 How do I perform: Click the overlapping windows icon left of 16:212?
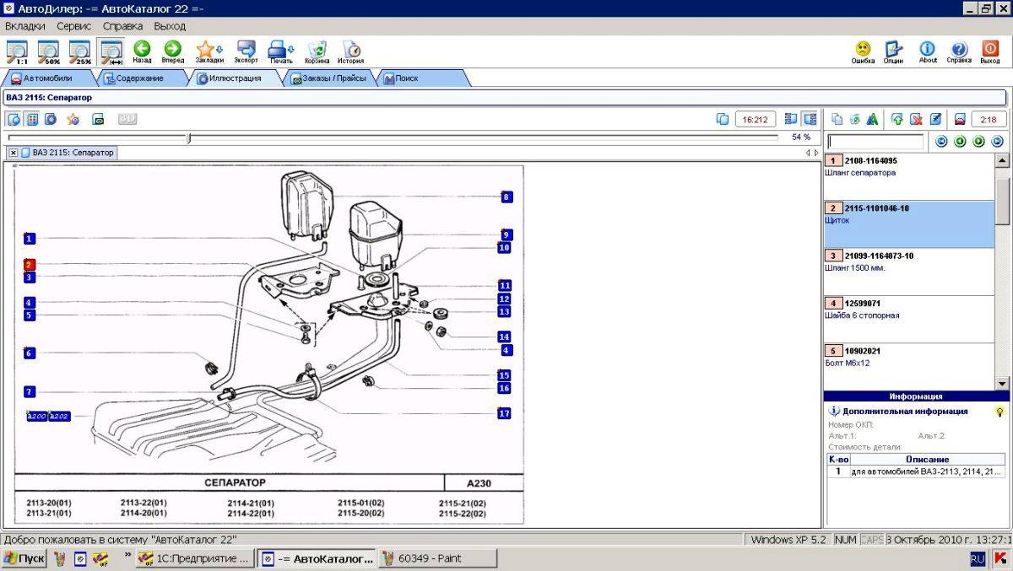click(x=722, y=119)
